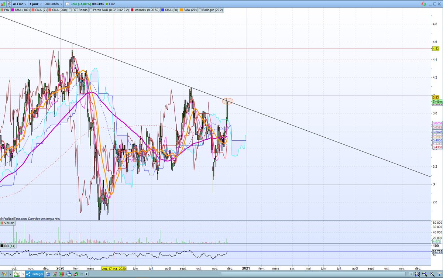Click the instrument info 'i' icon
Viewport: 443px width, 278px height.
[x=67, y=4]
